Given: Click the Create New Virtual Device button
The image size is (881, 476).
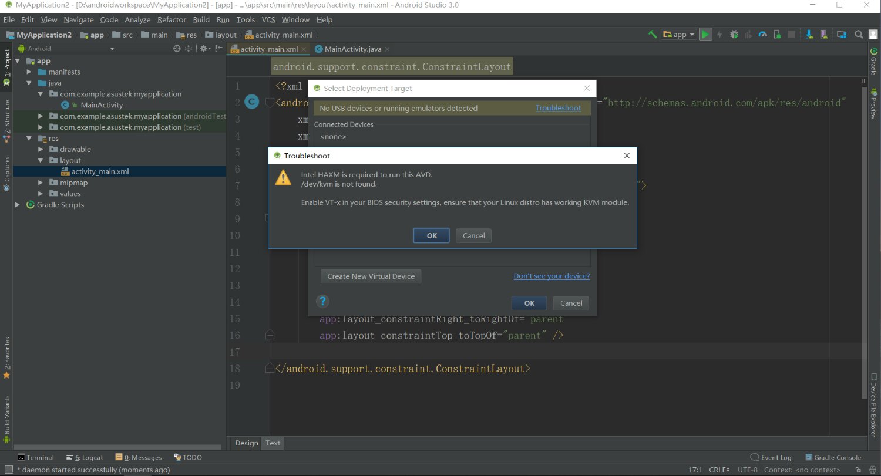Looking at the screenshot, I should pos(371,276).
